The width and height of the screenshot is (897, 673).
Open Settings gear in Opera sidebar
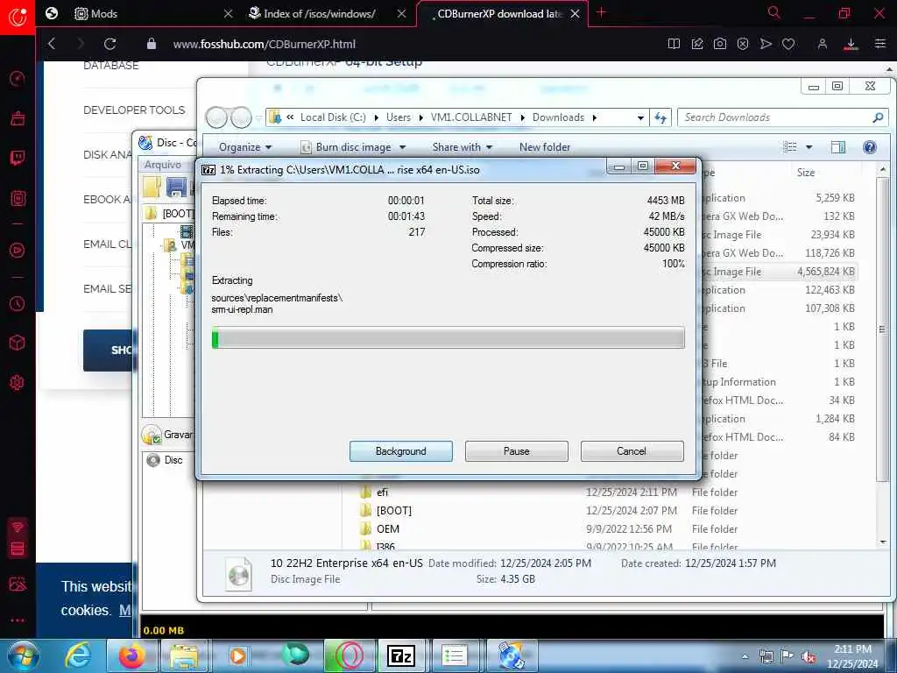coord(18,382)
